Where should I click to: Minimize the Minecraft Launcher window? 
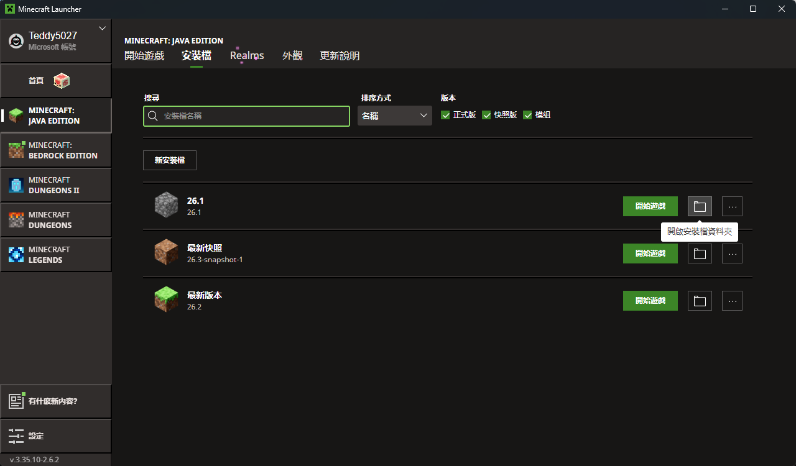click(x=724, y=9)
